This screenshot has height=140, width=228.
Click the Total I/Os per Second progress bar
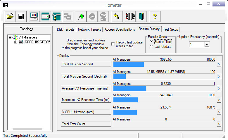[x=164, y=64]
